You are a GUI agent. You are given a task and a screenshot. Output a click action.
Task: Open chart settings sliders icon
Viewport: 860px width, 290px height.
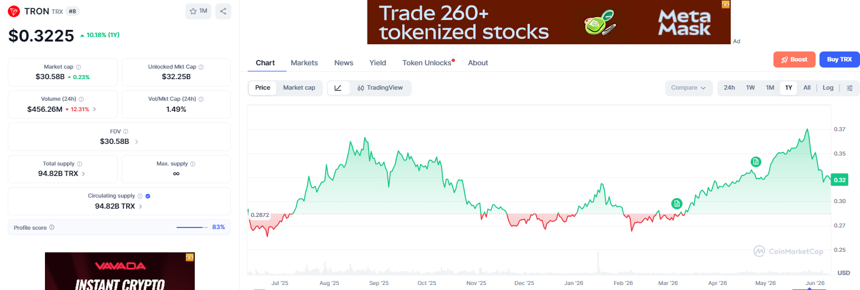[x=849, y=87]
